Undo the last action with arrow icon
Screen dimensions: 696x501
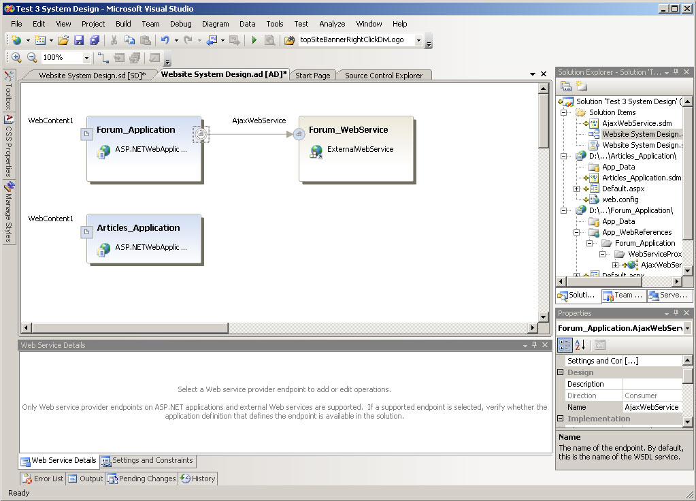coord(165,40)
